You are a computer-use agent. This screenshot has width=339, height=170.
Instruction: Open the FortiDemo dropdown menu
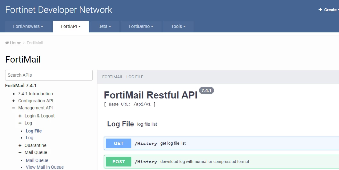pyautogui.click(x=141, y=26)
